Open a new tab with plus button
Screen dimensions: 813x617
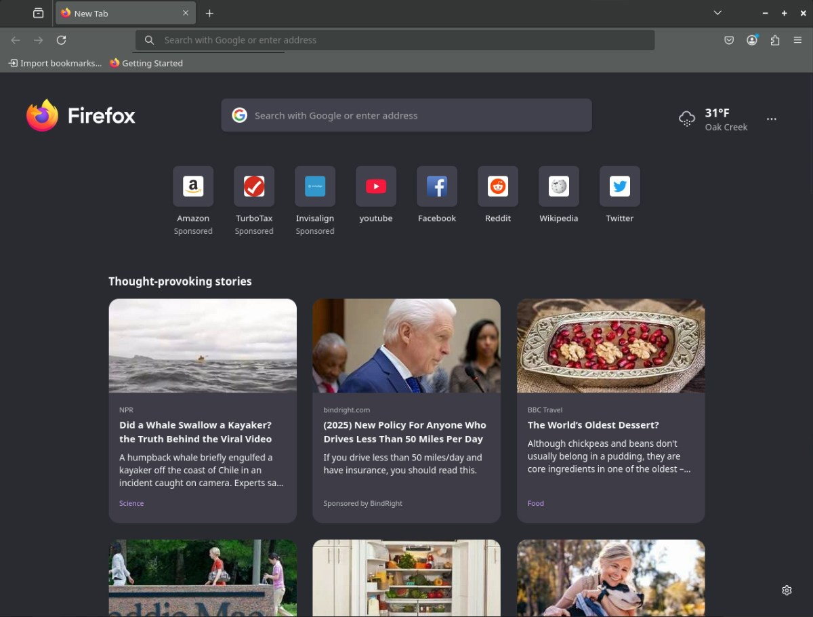209,13
